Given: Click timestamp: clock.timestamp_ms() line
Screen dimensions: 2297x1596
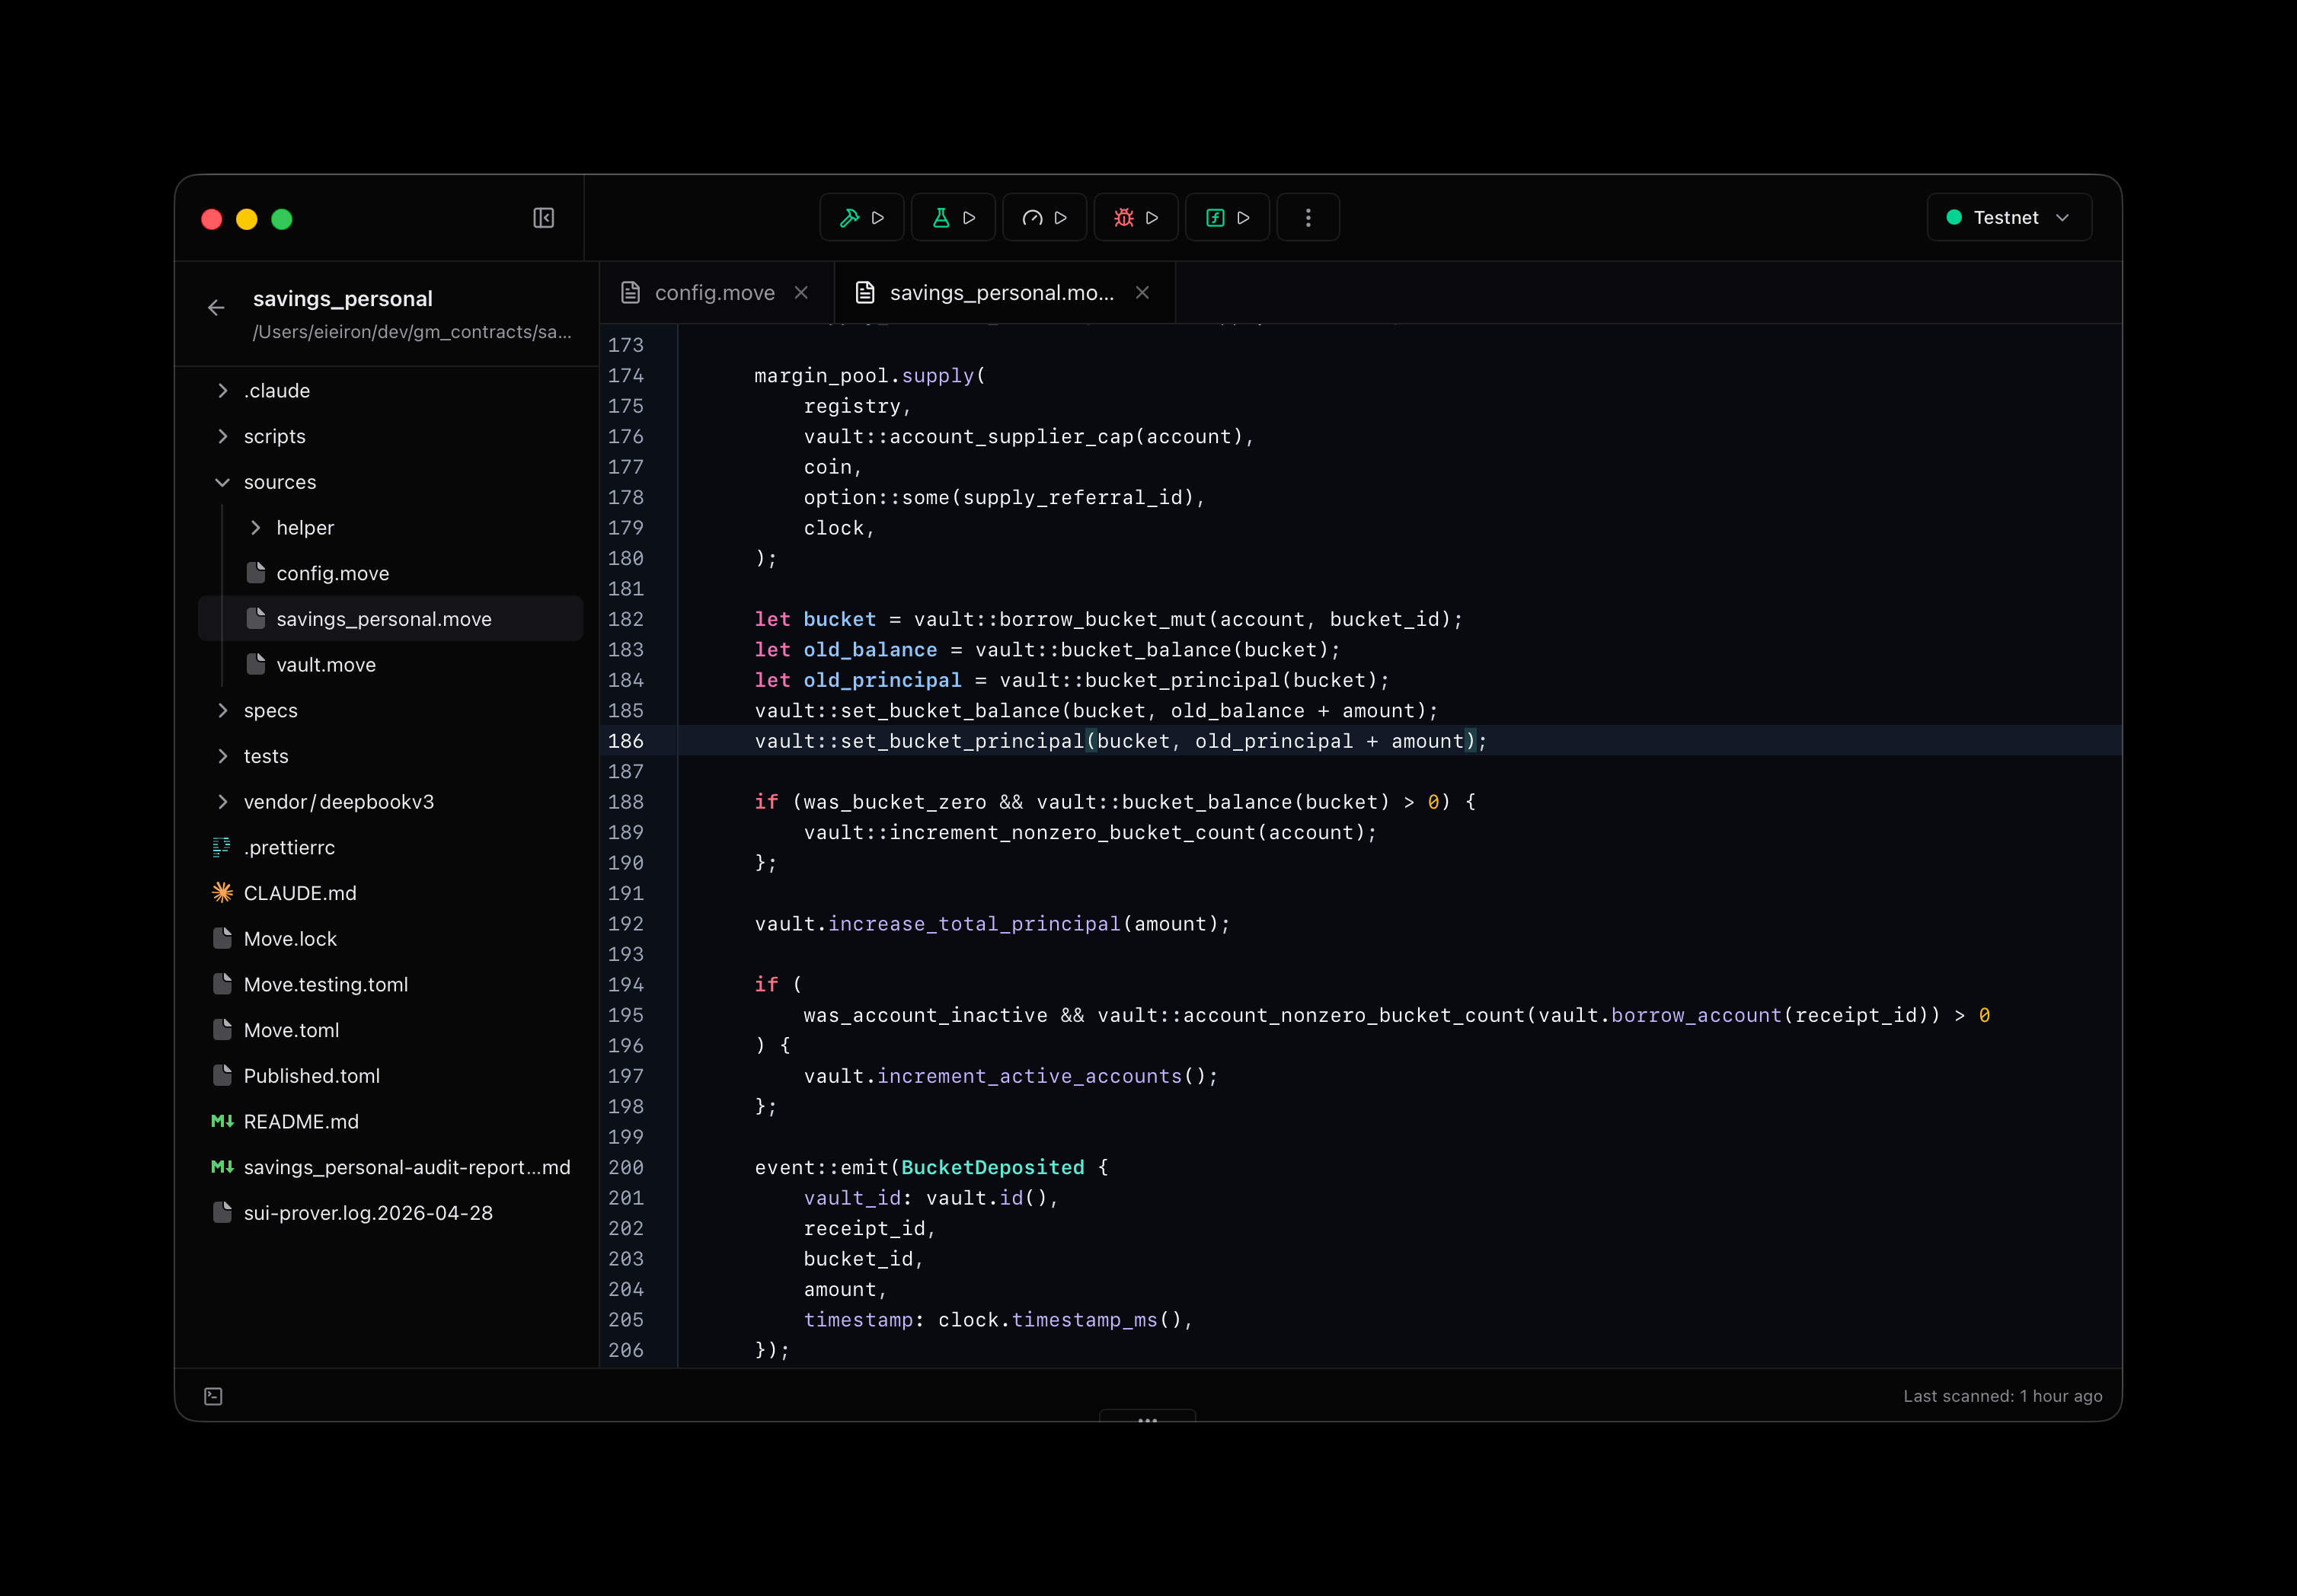Looking at the screenshot, I should (998, 1321).
